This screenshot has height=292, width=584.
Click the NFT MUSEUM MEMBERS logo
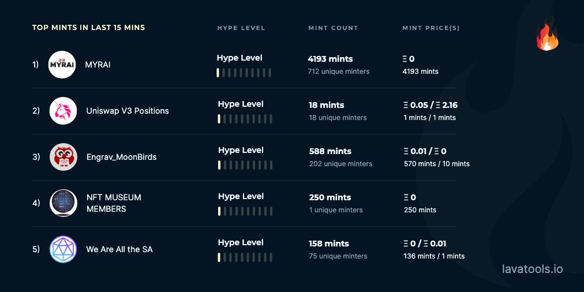click(63, 203)
